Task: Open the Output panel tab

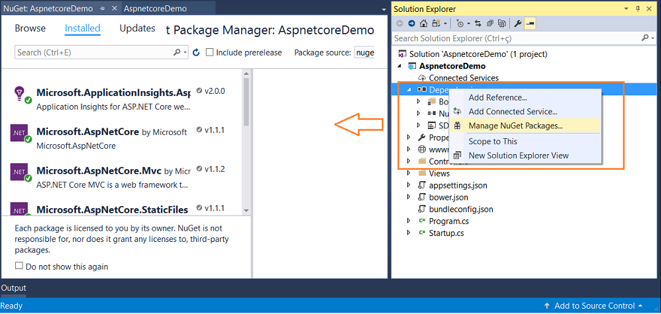Action: click(13, 288)
